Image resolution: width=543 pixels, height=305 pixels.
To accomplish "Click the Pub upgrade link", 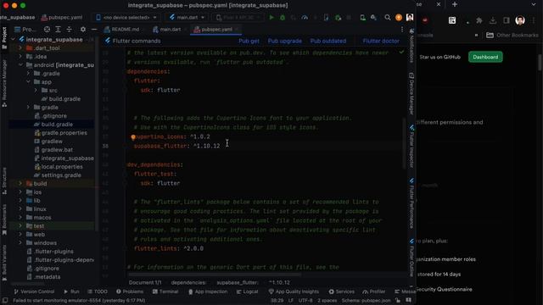I will click(285, 41).
